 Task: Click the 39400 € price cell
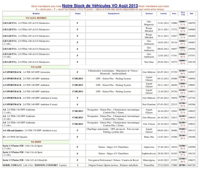(x=183, y=130)
